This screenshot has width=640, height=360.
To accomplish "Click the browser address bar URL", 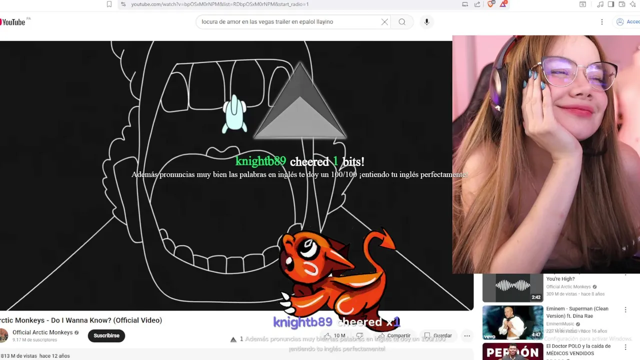I will coord(220,4).
